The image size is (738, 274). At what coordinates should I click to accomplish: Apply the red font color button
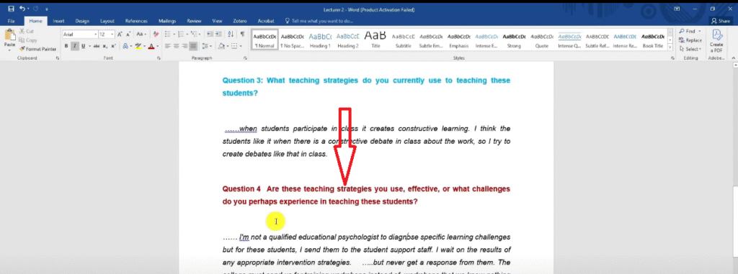point(151,46)
